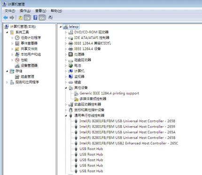202x175 pixels.
Task: Expand the 服务和应用程序 node
Action: (x=7, y=82)
